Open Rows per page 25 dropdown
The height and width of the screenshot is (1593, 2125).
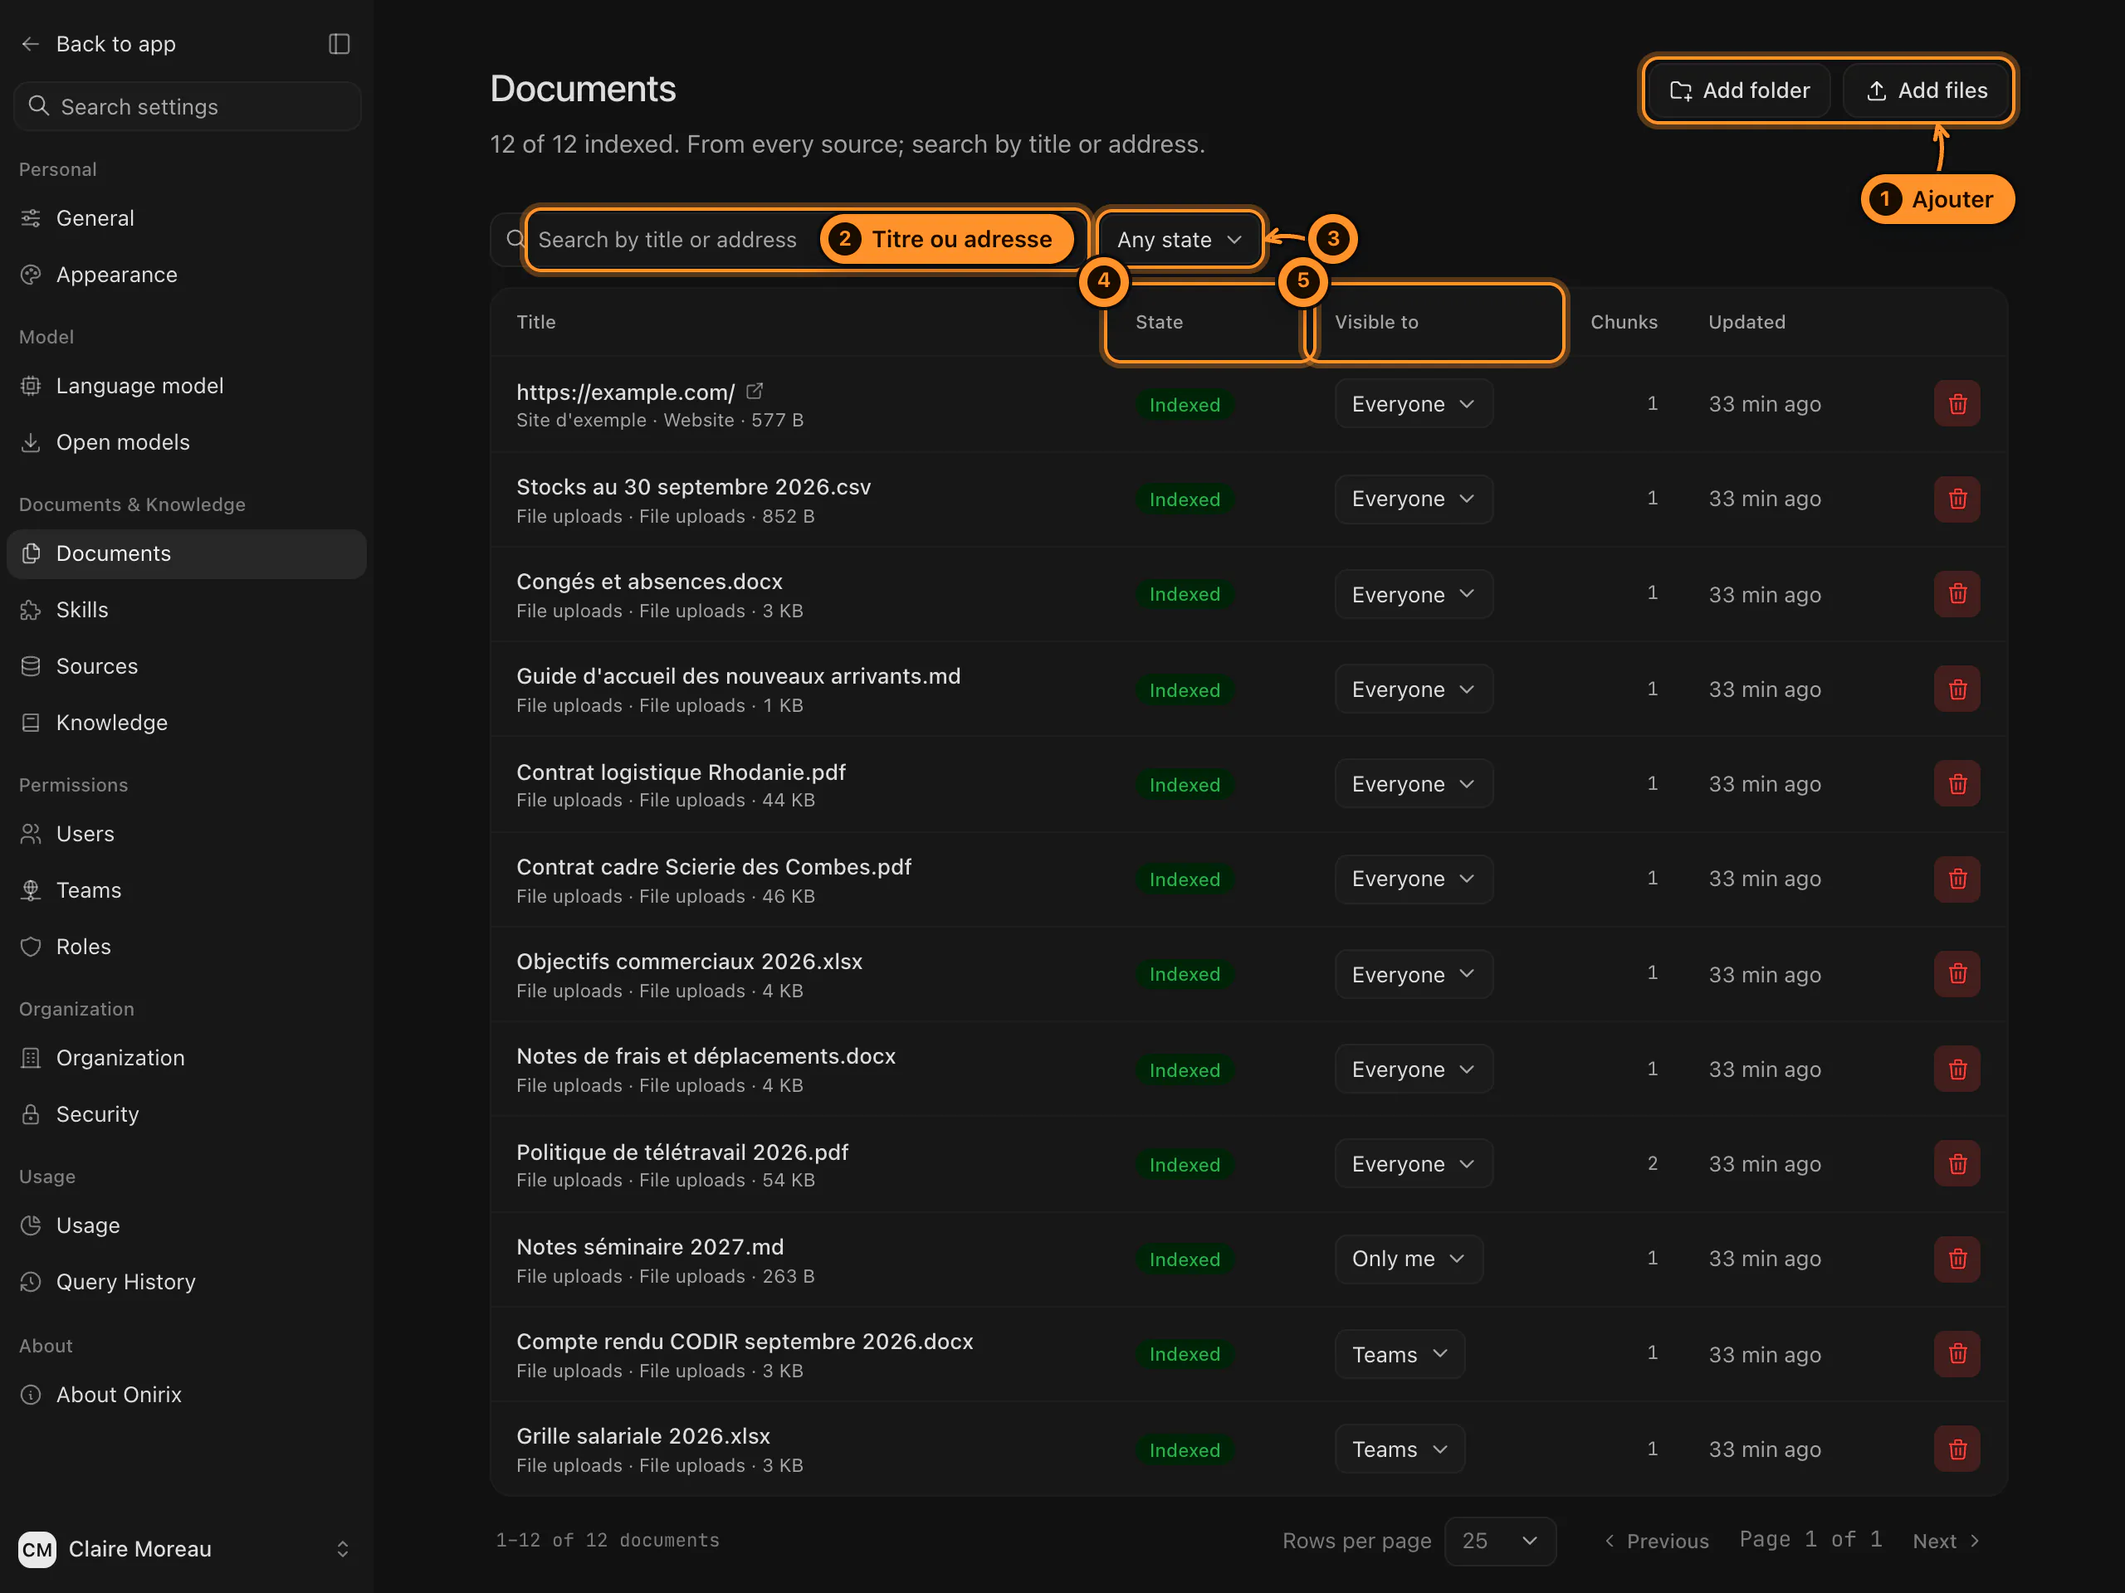click(1500, 1542)
